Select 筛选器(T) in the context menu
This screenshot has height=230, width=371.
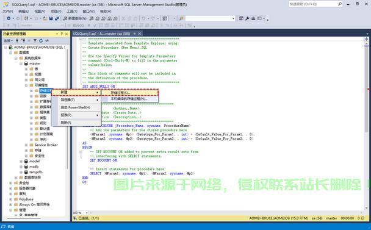tap(76, 100)
